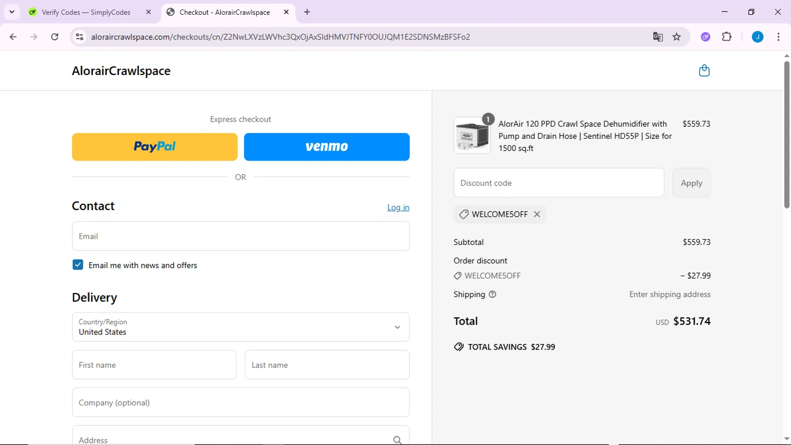Pay with the PayPal express button
The width and height of the screenshot is (791, 445).
tap(155, 147)
